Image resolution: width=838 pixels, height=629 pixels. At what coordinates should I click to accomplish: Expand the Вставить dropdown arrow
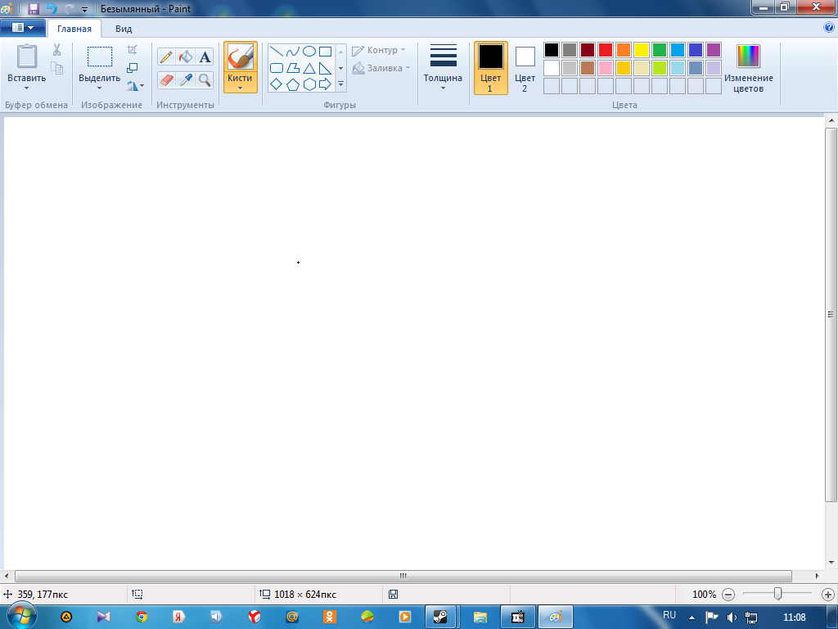27,88
